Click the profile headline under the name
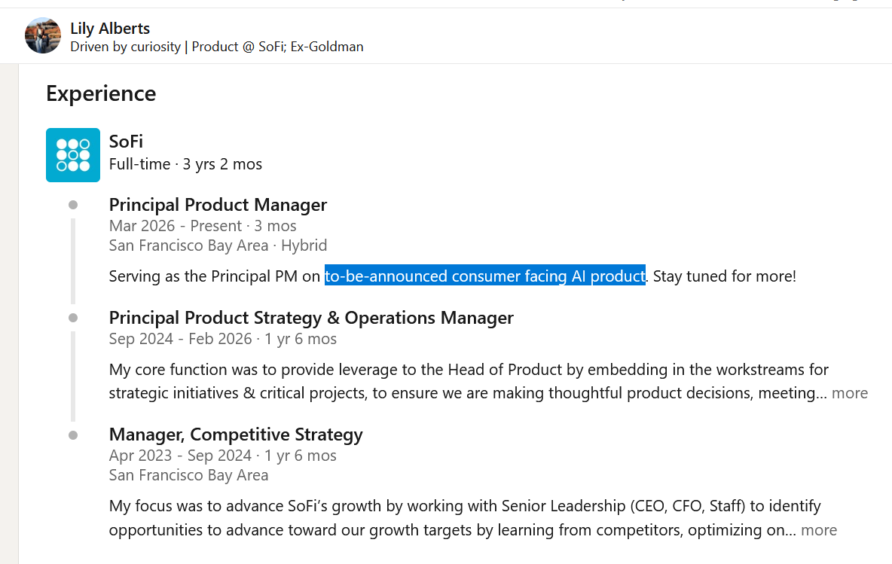The height and width of the screenshot is (564, 892). coord(217,47)
